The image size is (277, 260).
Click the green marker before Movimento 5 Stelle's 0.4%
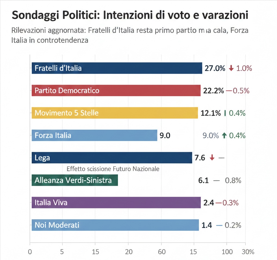pyautogui.click(x=225, y=113)
